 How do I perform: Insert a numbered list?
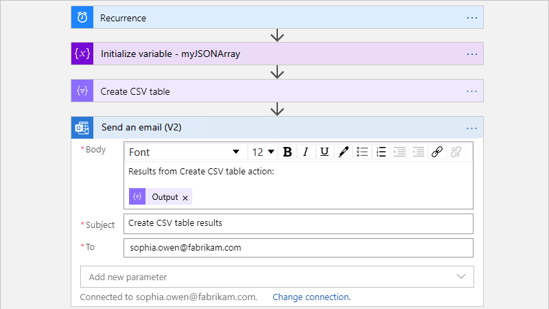382,152
